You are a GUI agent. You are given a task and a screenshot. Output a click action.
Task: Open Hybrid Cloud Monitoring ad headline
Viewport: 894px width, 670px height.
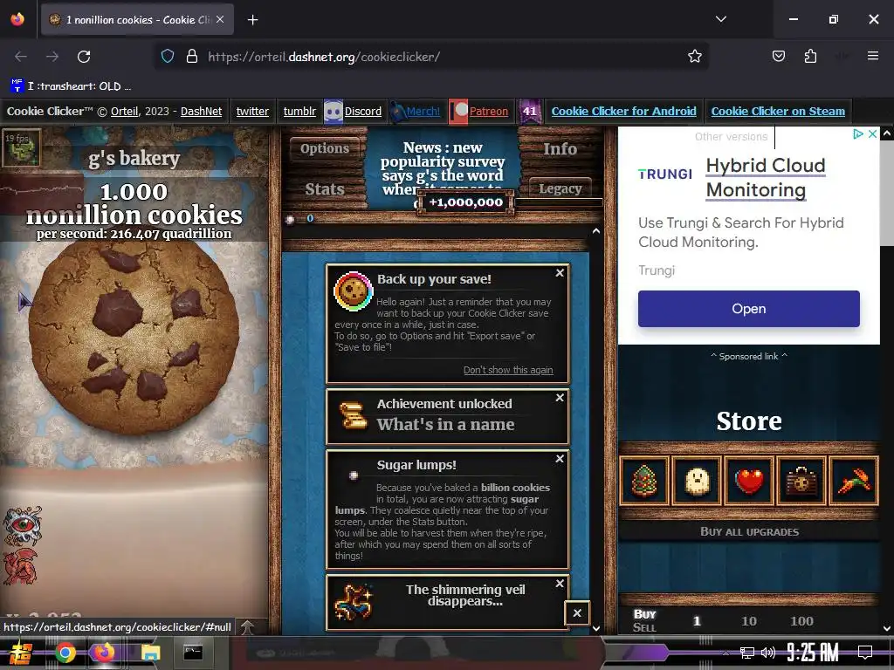[765, 177]
